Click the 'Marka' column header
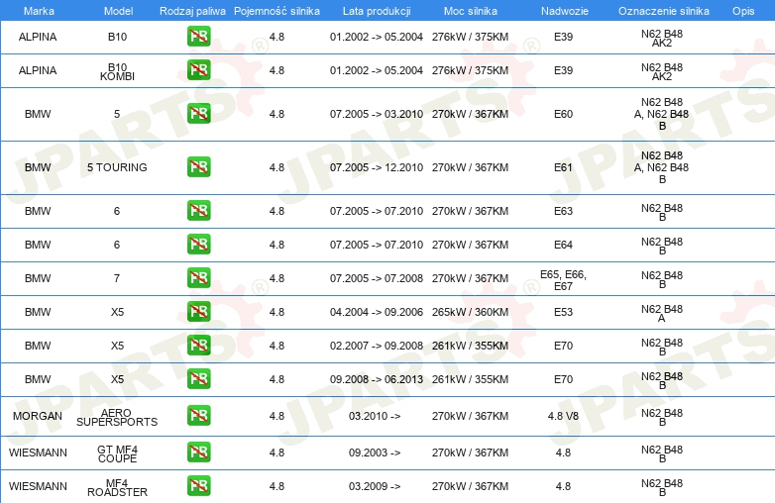 39,11
